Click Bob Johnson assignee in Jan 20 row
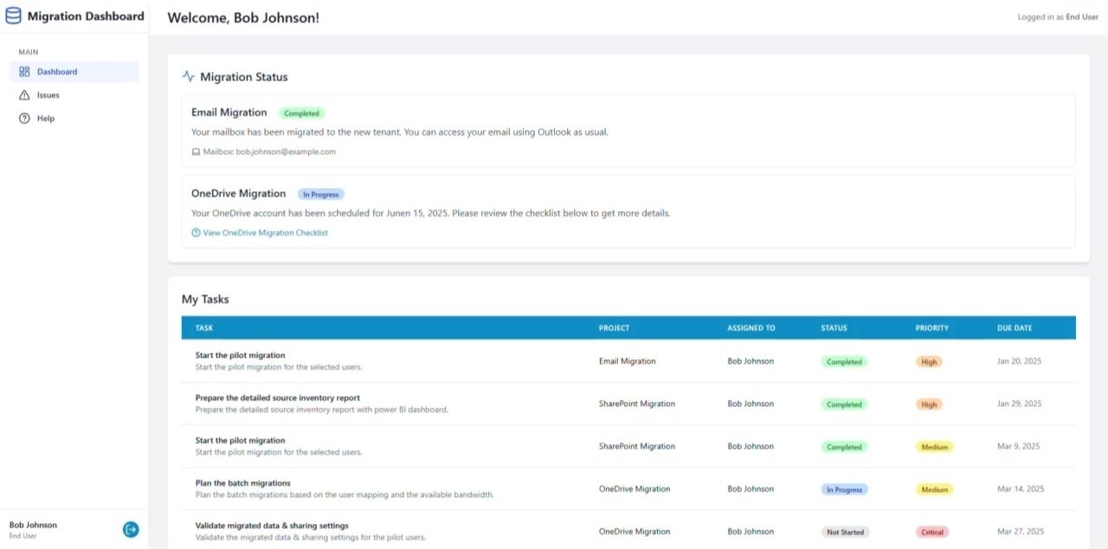 (x=750, y=361)
